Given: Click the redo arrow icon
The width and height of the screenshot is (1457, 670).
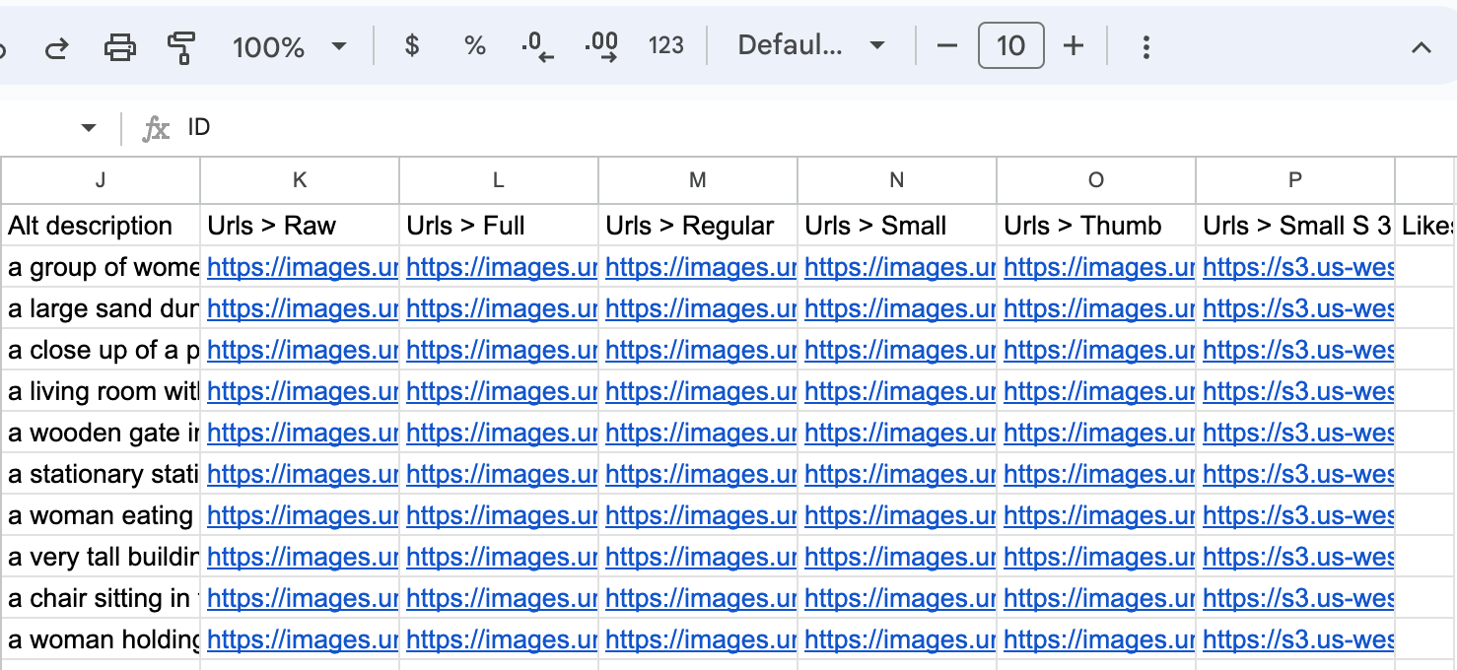Looking at the screenshot, I should point(57,46).
